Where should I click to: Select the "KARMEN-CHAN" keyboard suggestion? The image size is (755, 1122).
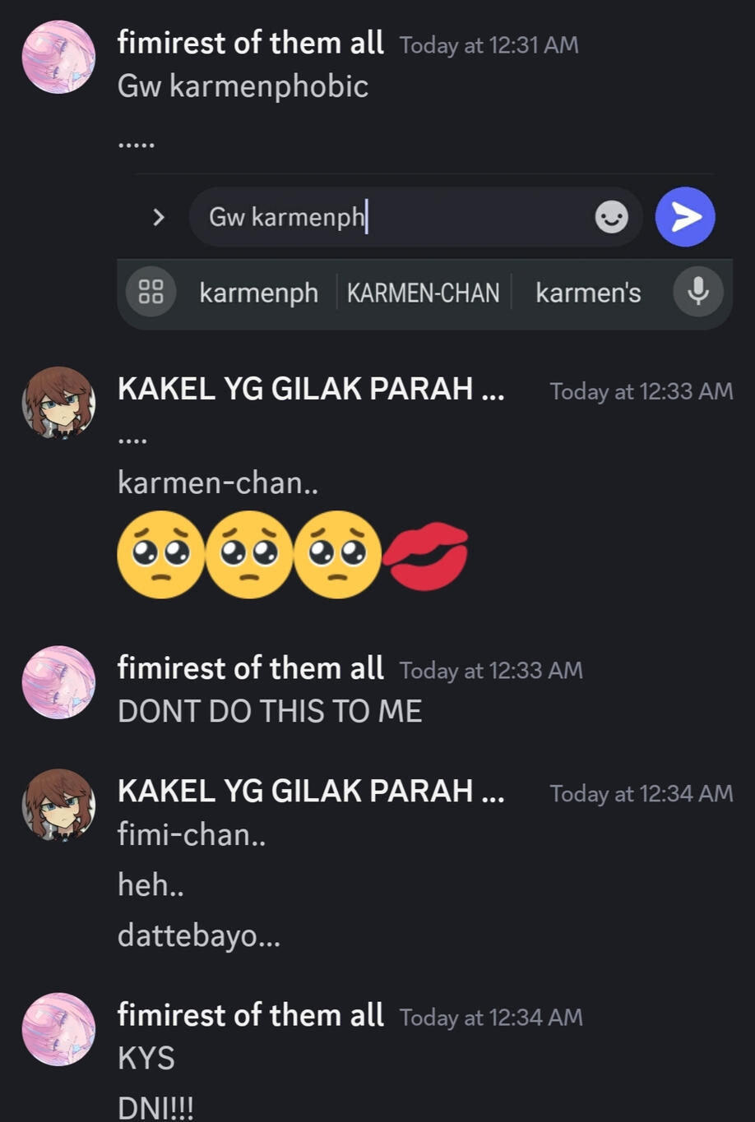click(423, 293)
